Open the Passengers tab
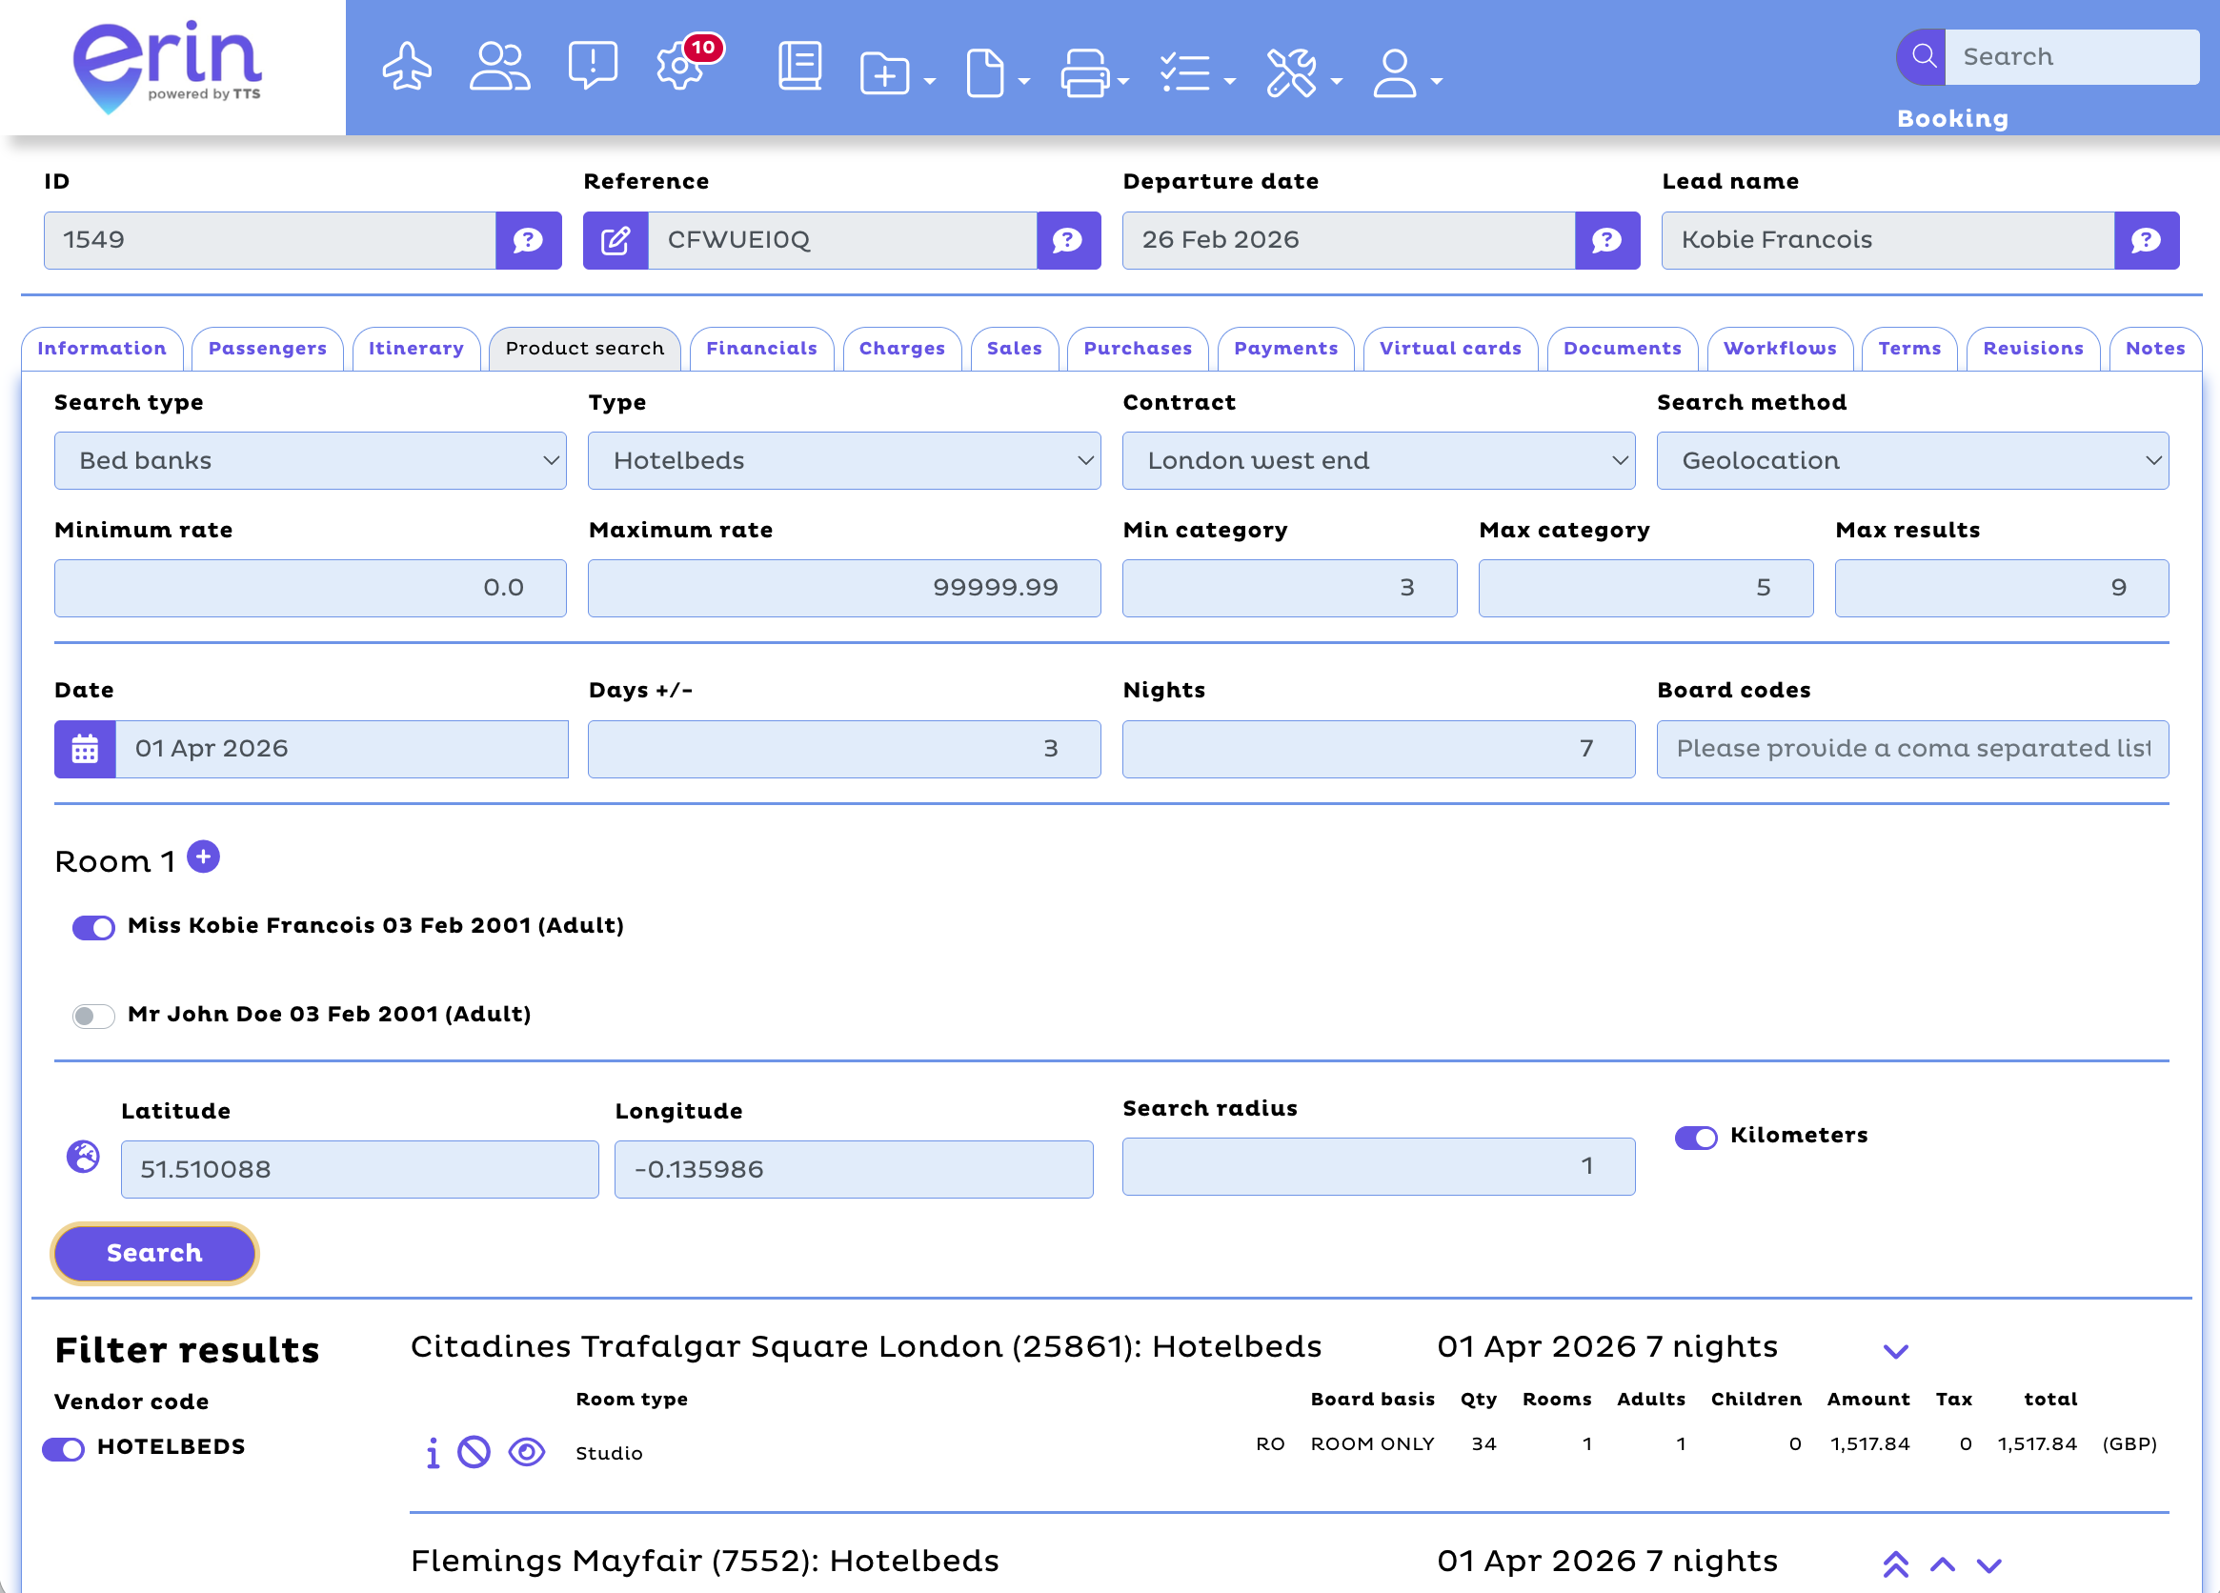 pos(266,350)
